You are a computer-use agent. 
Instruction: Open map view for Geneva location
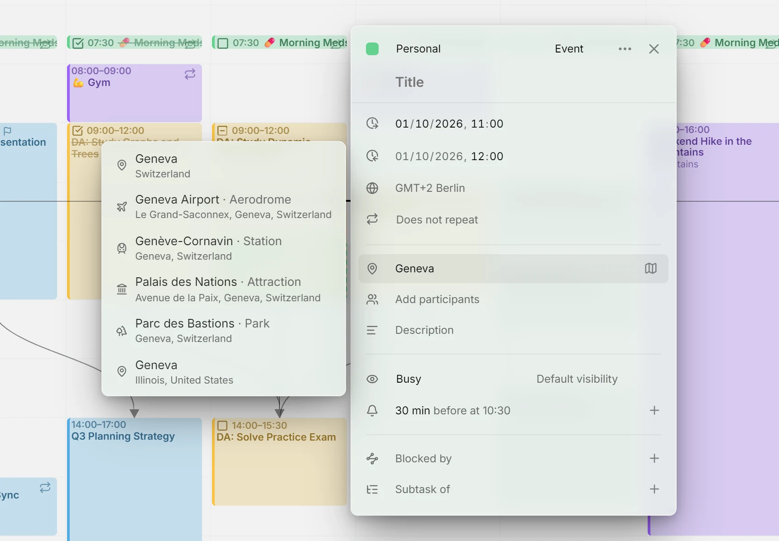tap(650, 268)
